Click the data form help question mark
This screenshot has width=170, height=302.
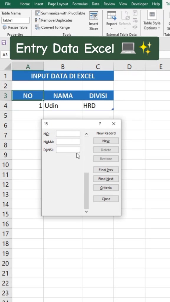tap(100, 124)
